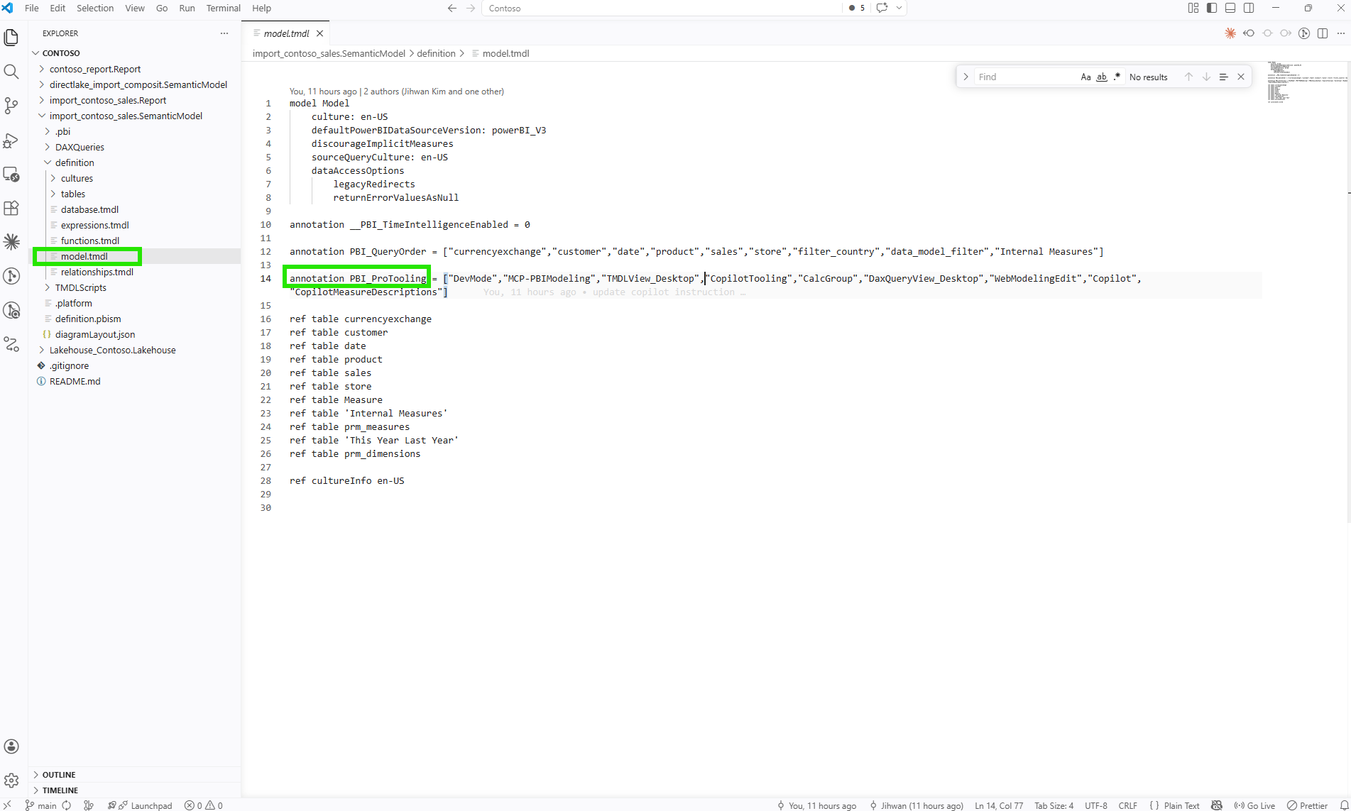This screenshot has width=1351, height=811.
Task: Open changes with next revision icon
Action: (x=1286, y=33)
